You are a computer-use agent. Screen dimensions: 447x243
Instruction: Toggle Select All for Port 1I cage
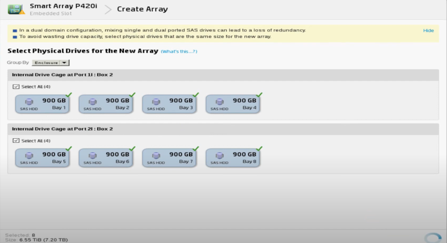tap(16, 87)
